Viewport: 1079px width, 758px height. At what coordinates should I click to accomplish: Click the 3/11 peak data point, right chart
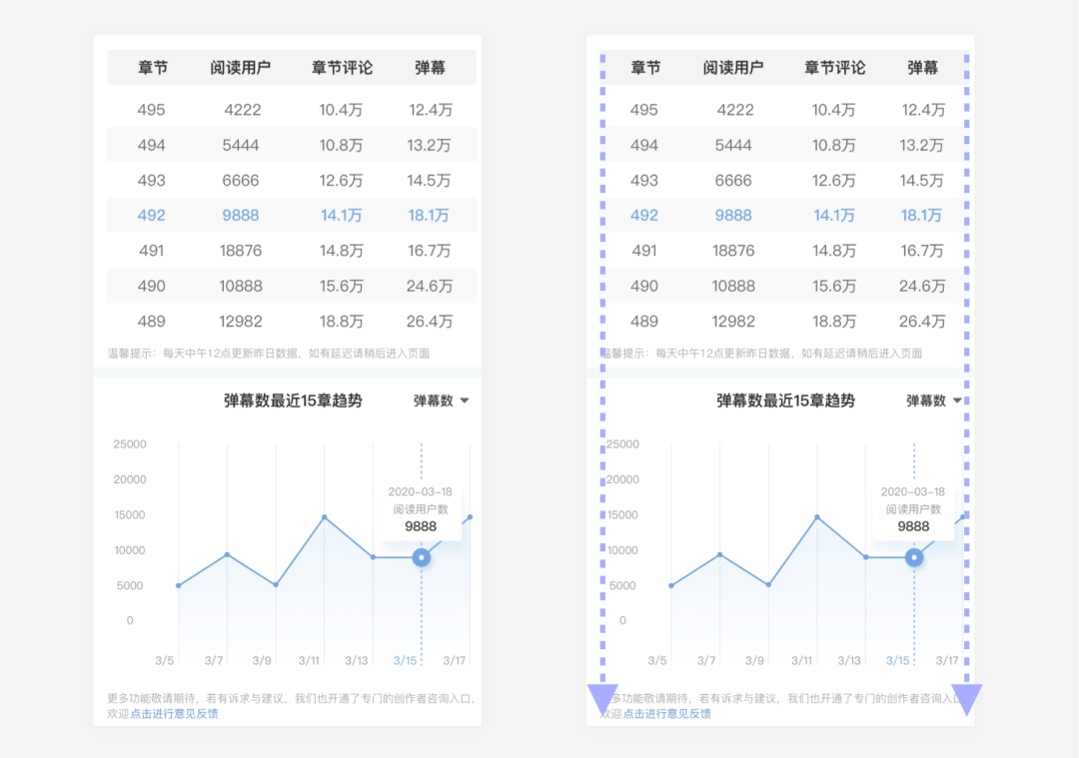pos(817,516)
